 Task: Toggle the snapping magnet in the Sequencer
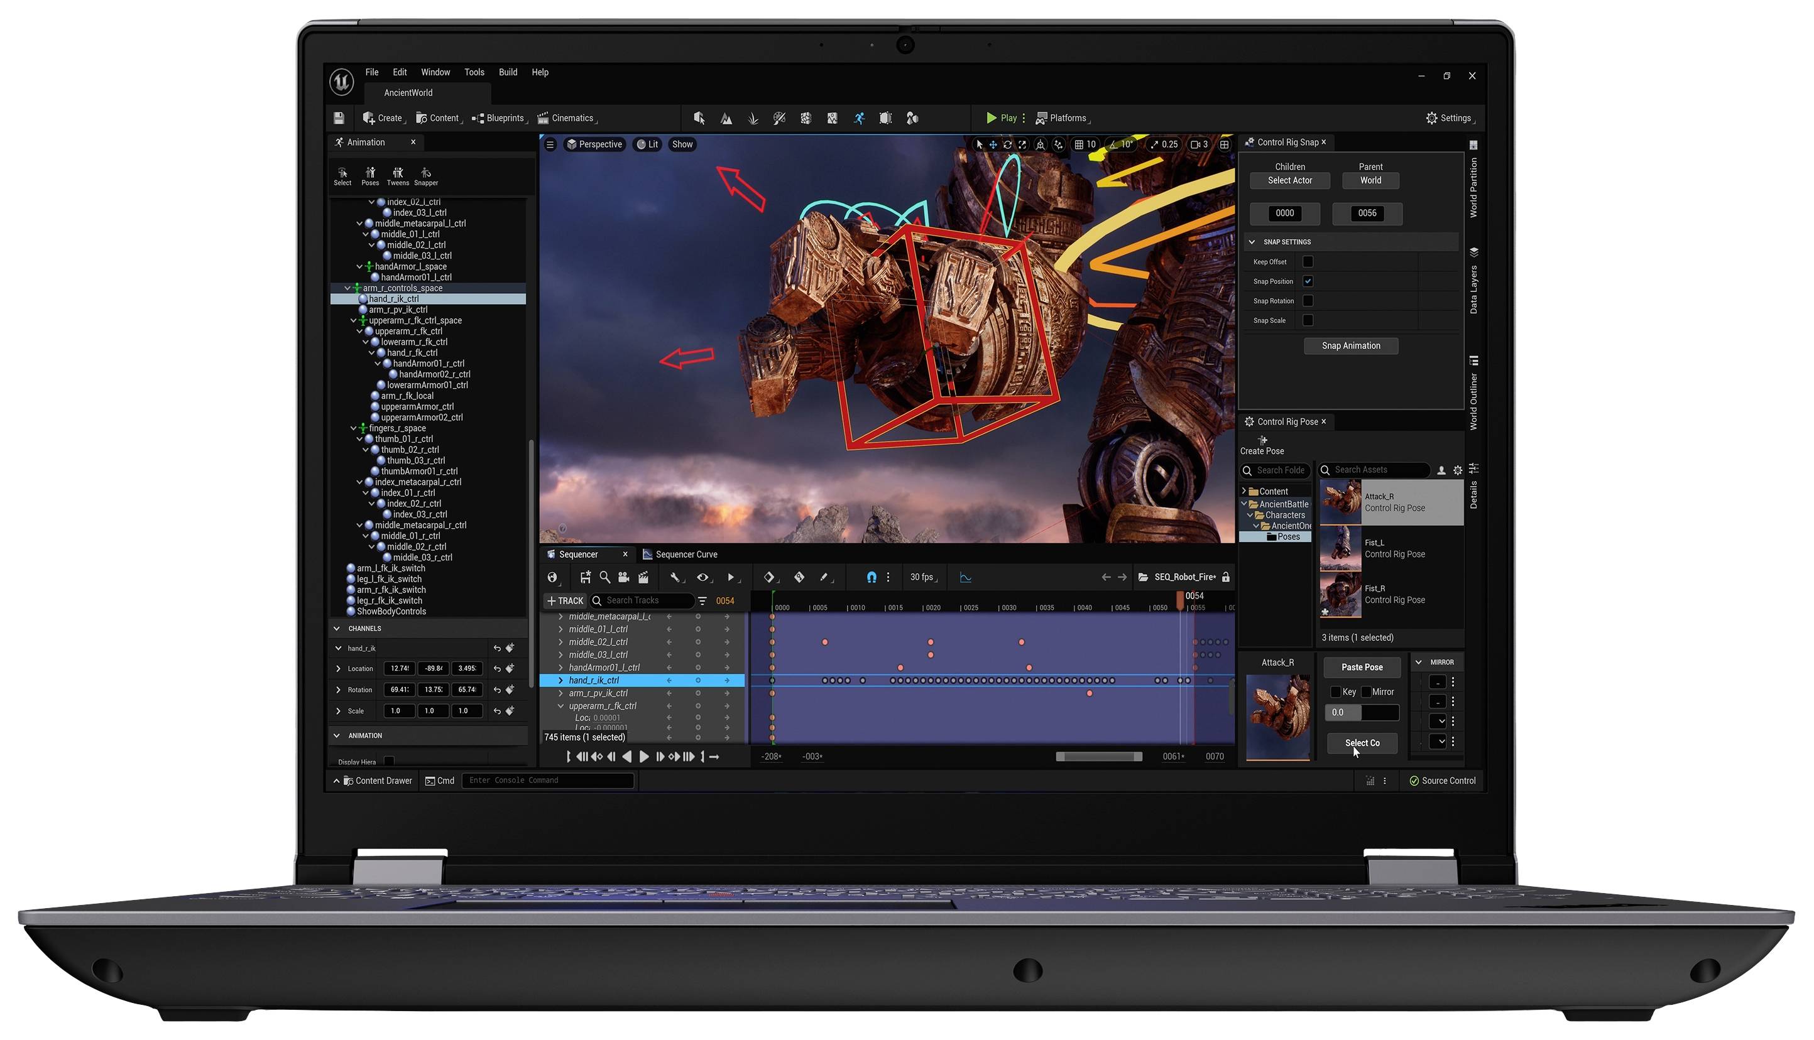(872, 577)
